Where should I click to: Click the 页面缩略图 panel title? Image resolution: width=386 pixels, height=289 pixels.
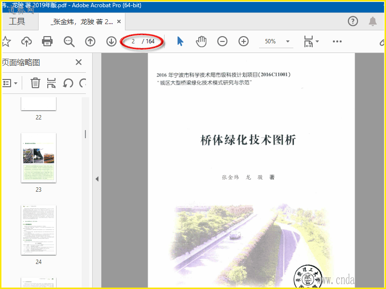(21, 63)
